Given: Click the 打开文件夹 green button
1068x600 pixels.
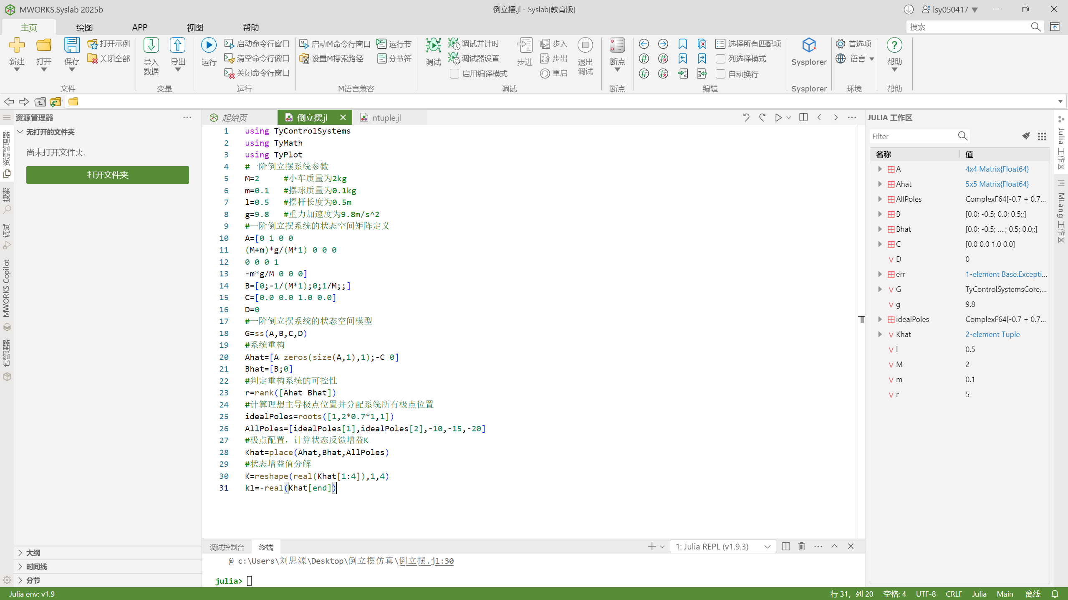Looking at the screenshot, I should 108,175.
